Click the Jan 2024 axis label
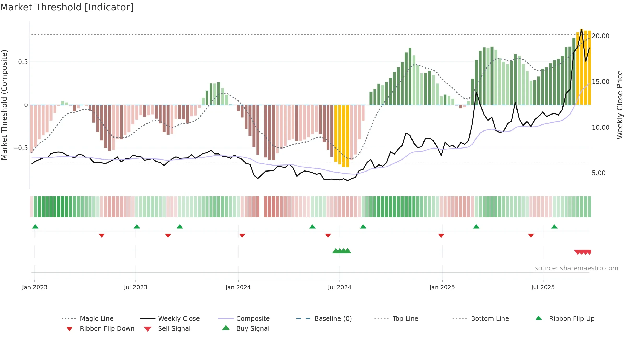Screen dimensions: 627x353 click(238, 287)
